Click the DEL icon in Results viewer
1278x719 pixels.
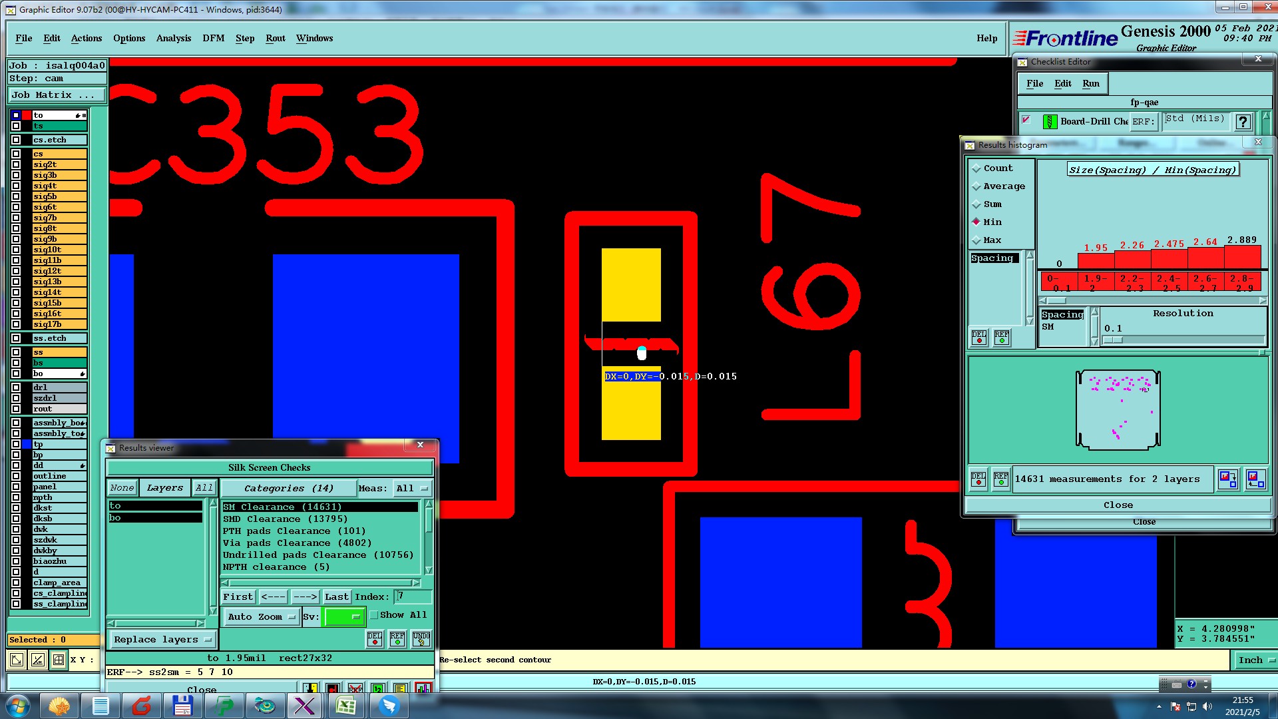tap(375, 638)
